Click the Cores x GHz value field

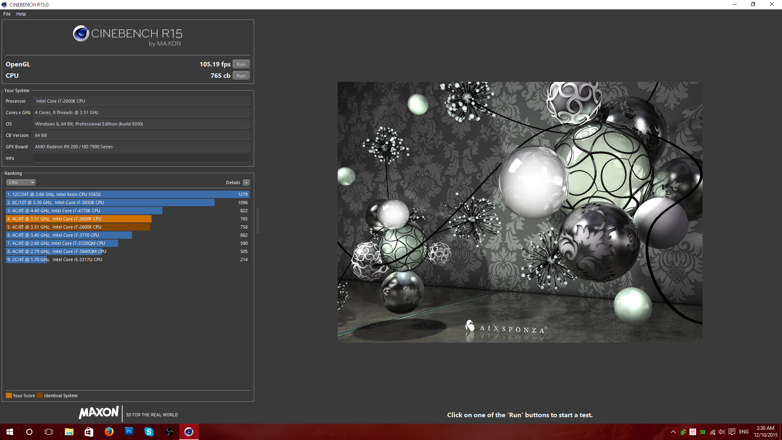pyautogui.click(x=141, y=112)
